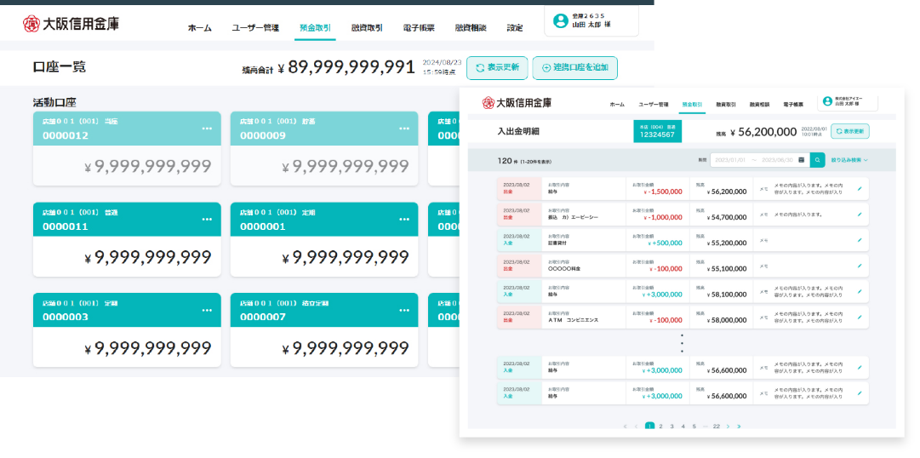Go to page 3 in the pagination
This screenshot has width=920, height=458.
click(x=671, y=426)
